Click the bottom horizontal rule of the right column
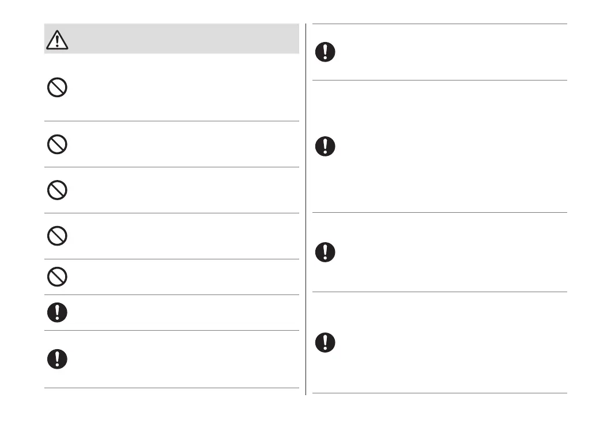Screen dimensions: 611x421 [x=439, y=393]
